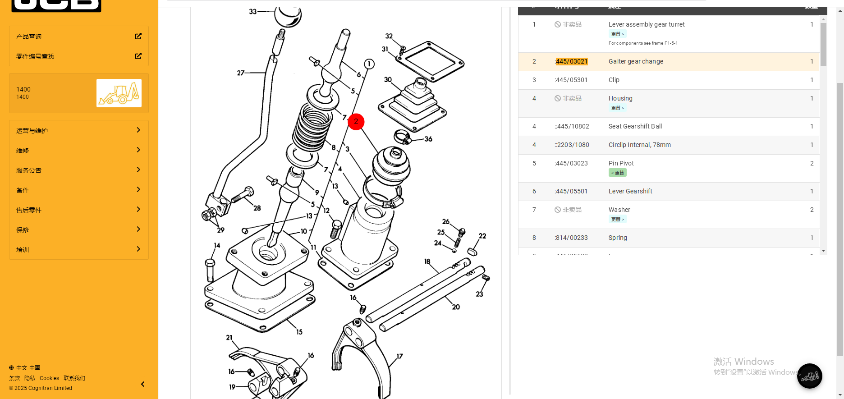Click the Cookies footer link
This screenshot has height=399, width=844.
49,378
